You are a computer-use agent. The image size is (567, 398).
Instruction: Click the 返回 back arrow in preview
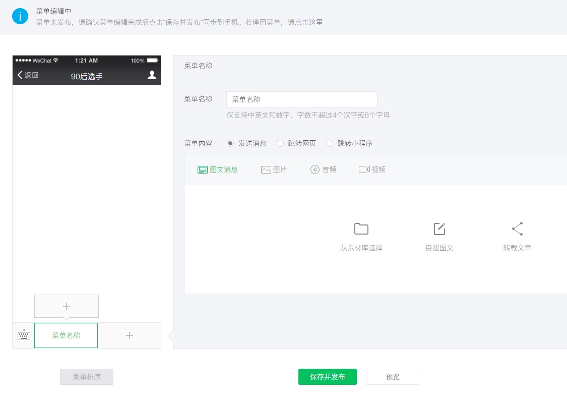19,75
